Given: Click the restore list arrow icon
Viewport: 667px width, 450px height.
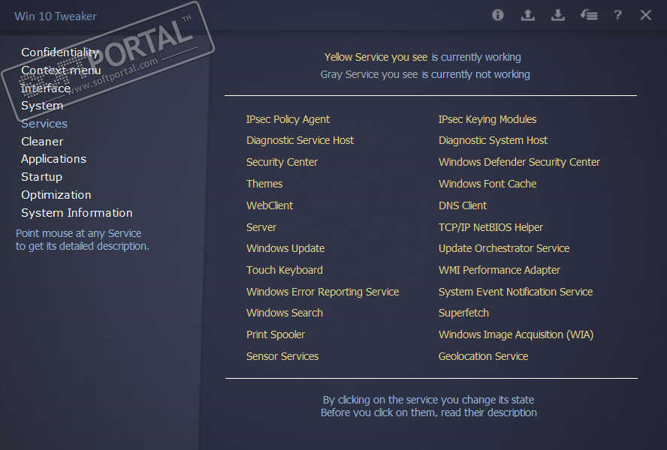Looking at the screenshot, I should 589,15.
